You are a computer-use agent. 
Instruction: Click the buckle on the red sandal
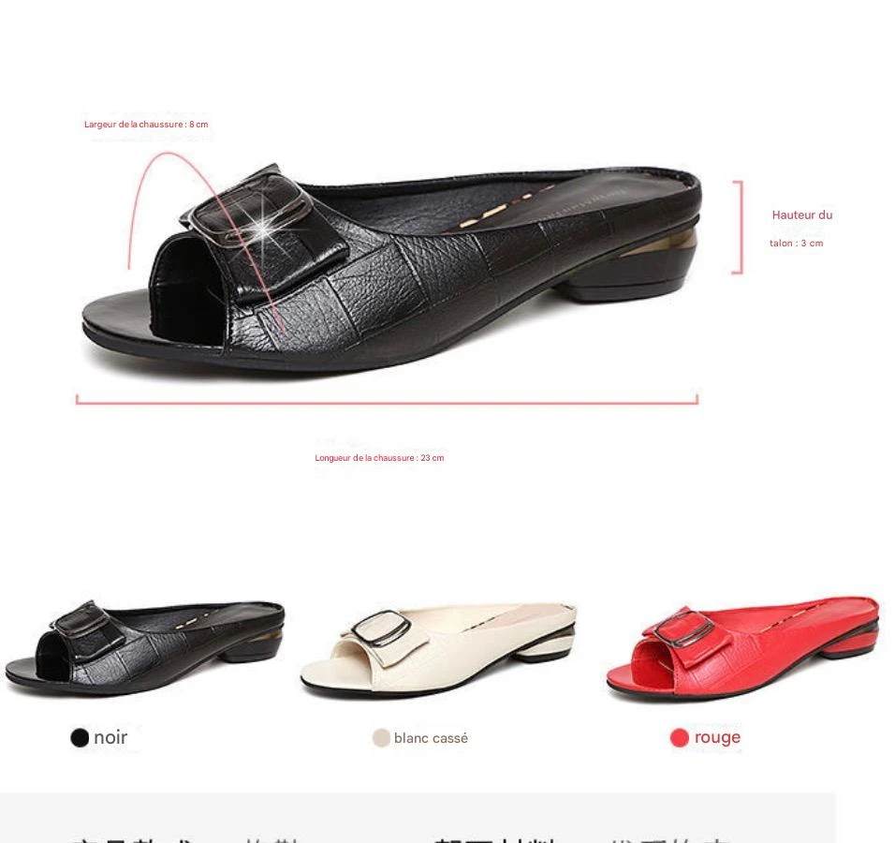click(x=683, y=629)
